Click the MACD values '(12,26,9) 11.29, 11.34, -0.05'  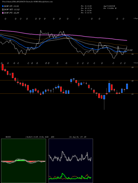tap(37, 137)
